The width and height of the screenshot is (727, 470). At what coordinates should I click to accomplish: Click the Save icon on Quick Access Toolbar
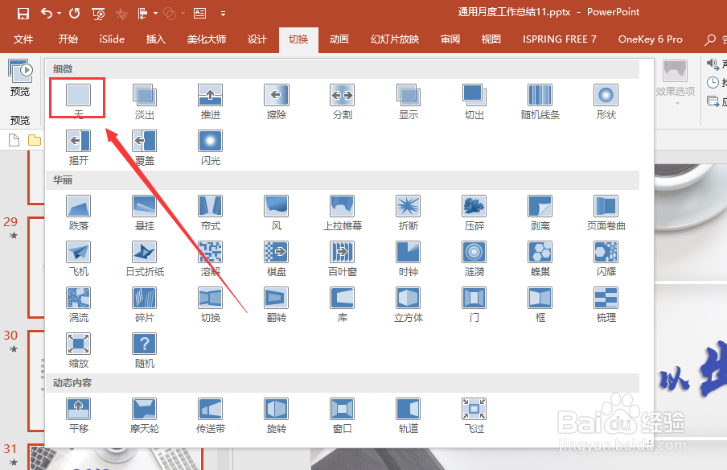pyautogui.click(x=22, y=12)
